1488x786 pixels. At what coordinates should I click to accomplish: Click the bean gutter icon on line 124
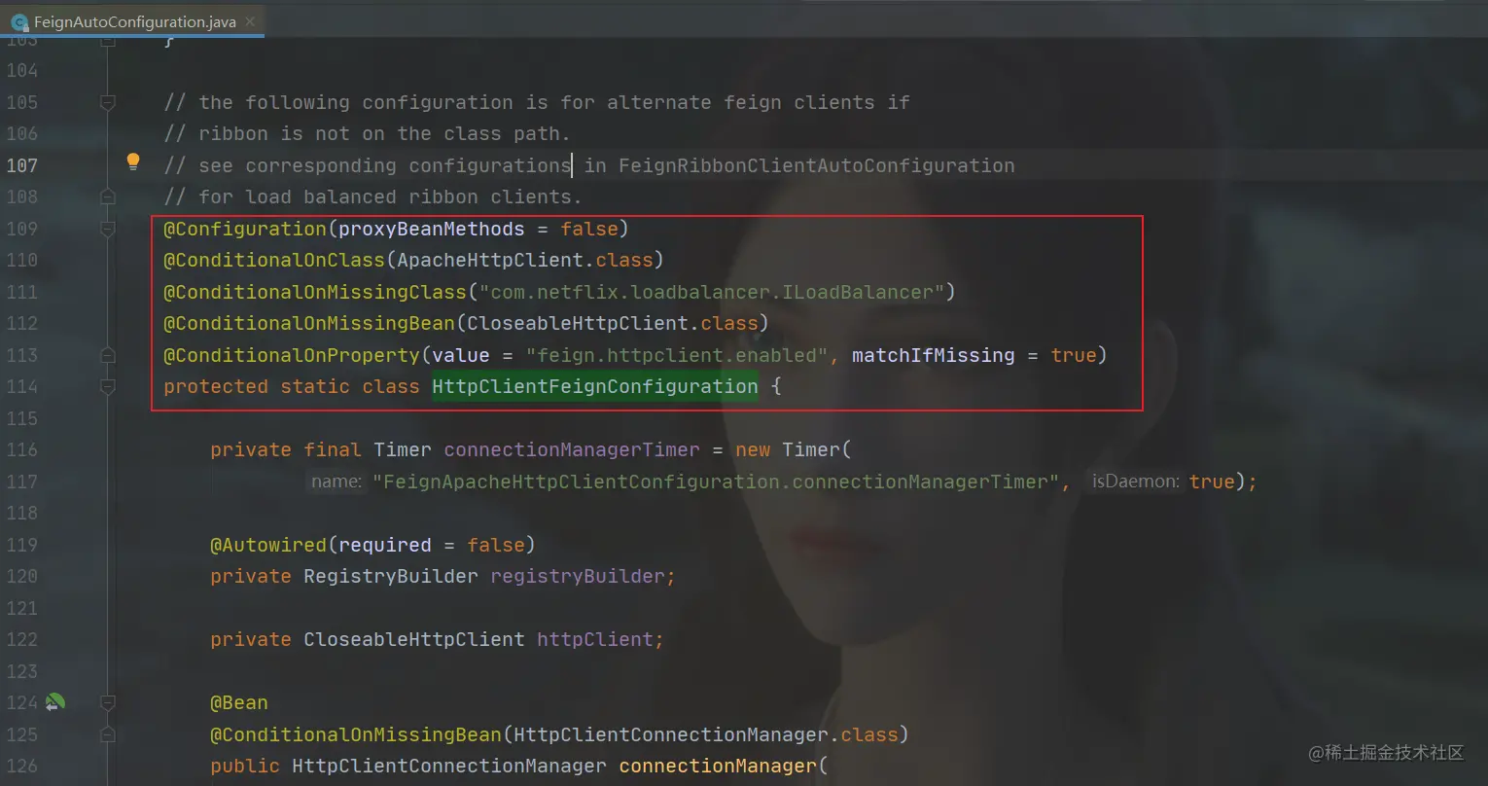(x=55, y=701)
